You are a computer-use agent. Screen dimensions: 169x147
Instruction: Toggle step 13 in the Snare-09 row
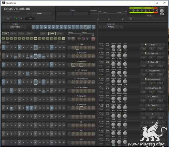point(51,65)
